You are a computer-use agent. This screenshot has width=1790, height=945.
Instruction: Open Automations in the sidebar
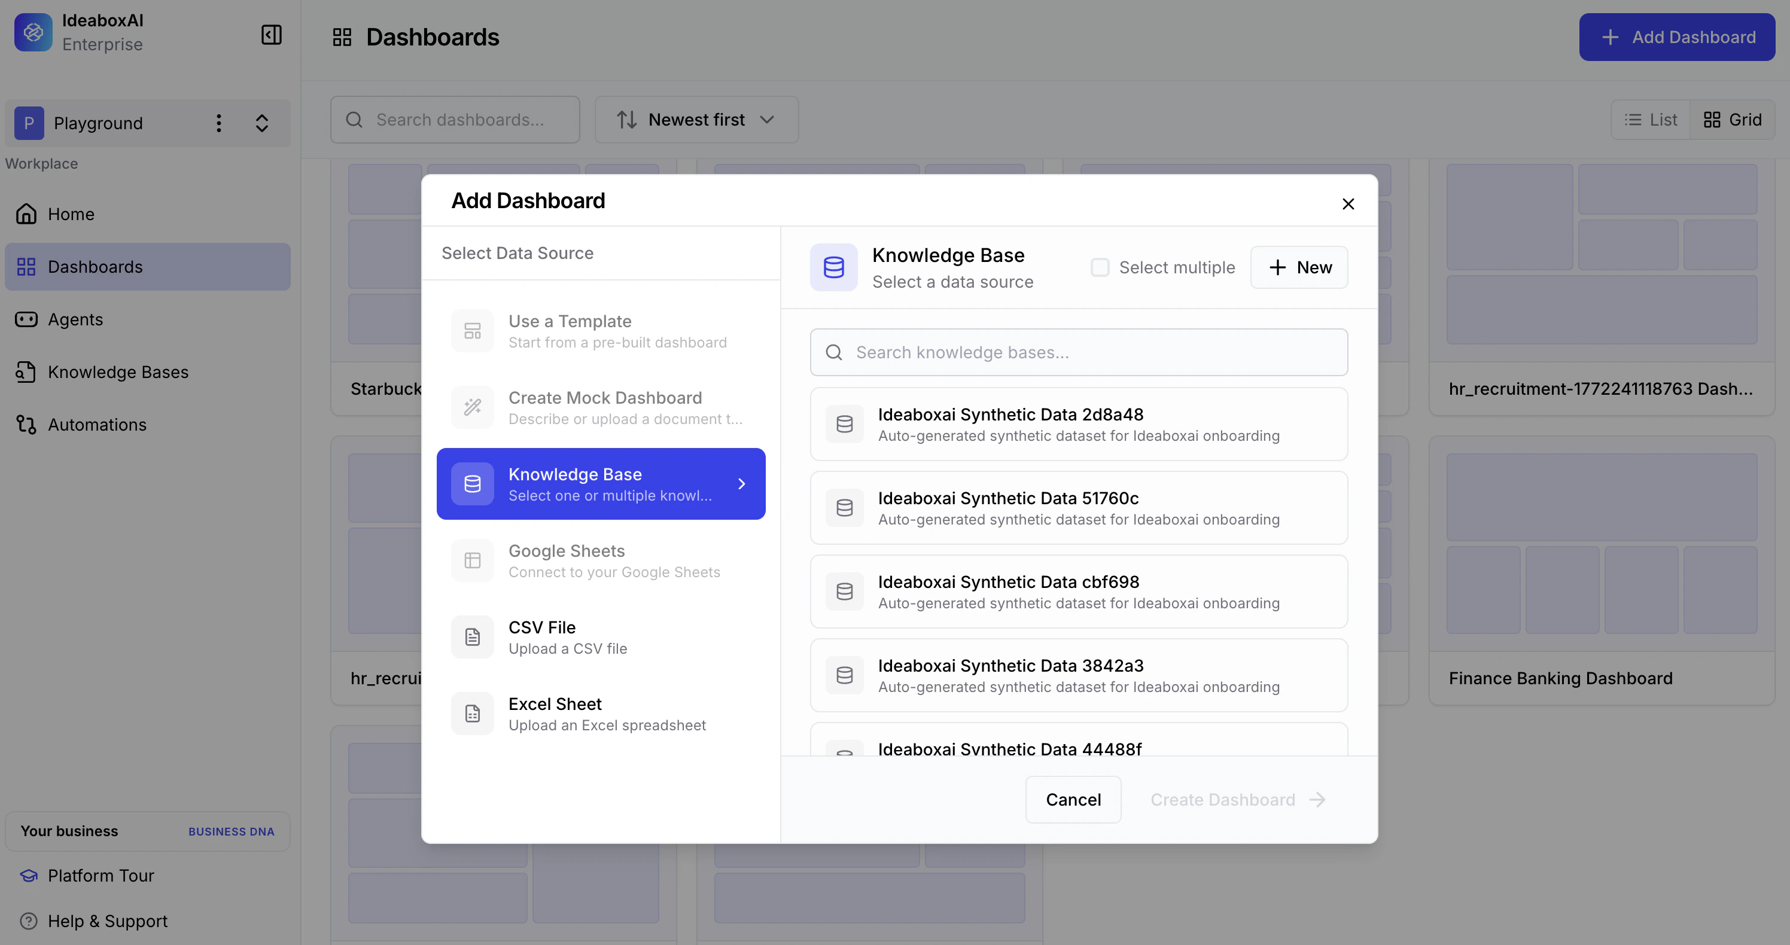pos(147,425)
